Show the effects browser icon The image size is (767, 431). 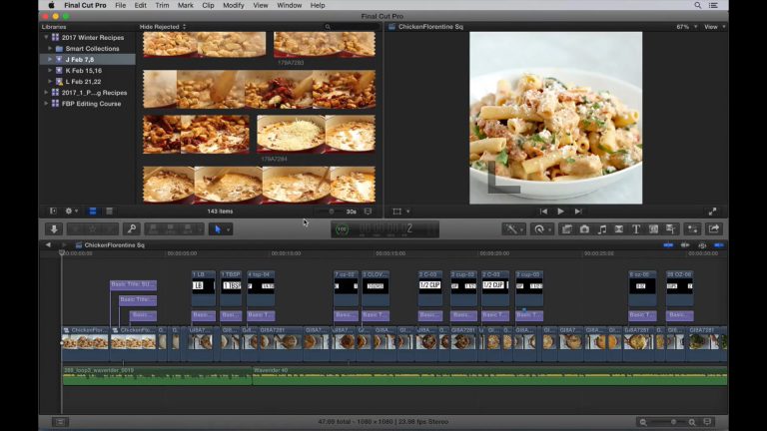[x=567, y=229]
